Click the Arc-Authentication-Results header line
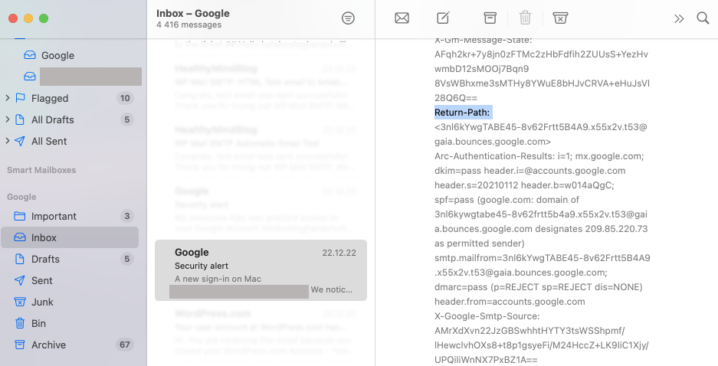 [539, 156]
